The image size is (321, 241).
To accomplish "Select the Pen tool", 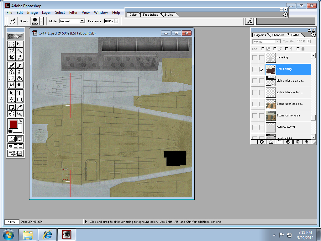I will [x=12, y=99].
